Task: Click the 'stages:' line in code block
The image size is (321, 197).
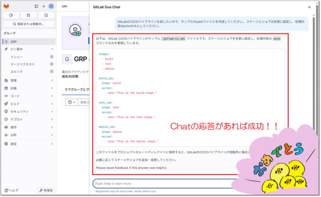Action: (x=104, y=54)
